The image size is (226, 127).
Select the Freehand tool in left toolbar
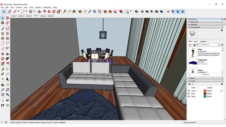point(7,29)
